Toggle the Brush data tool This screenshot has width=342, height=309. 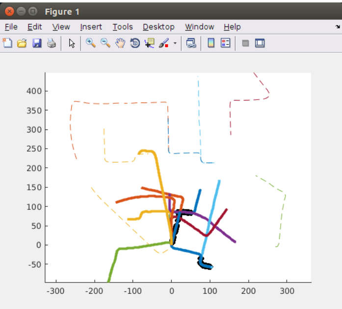click(164, 43)
